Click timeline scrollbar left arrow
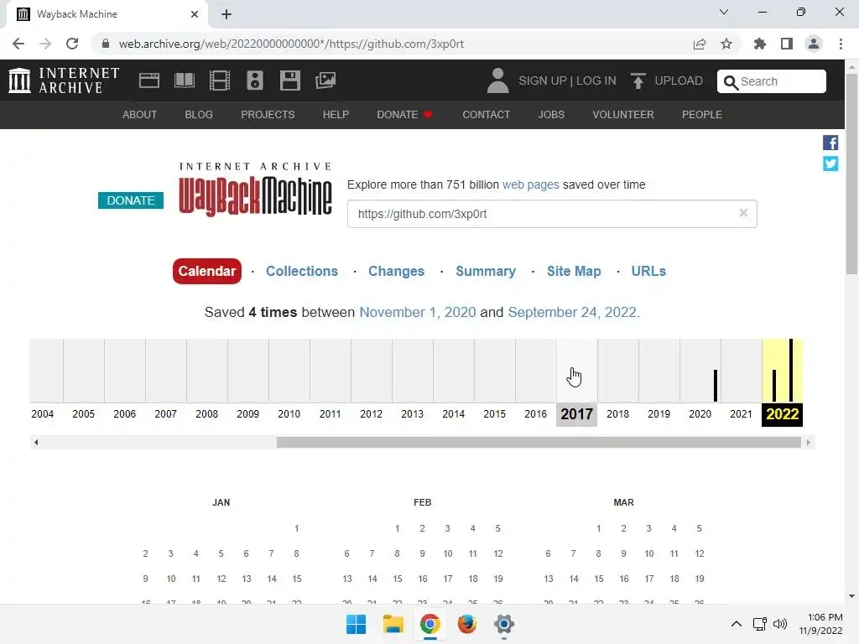Screen dimensions: 859x644 click(x=36, y=443)
